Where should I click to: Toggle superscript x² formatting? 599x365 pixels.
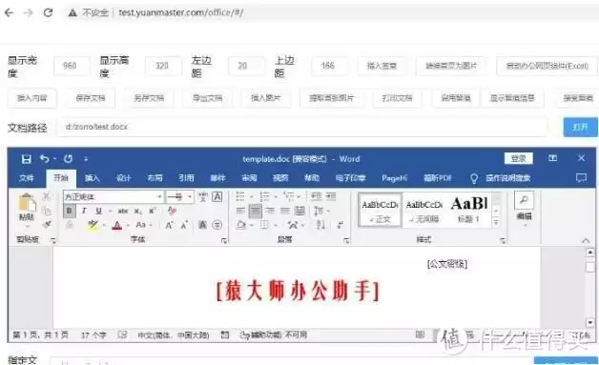[153, 211]
